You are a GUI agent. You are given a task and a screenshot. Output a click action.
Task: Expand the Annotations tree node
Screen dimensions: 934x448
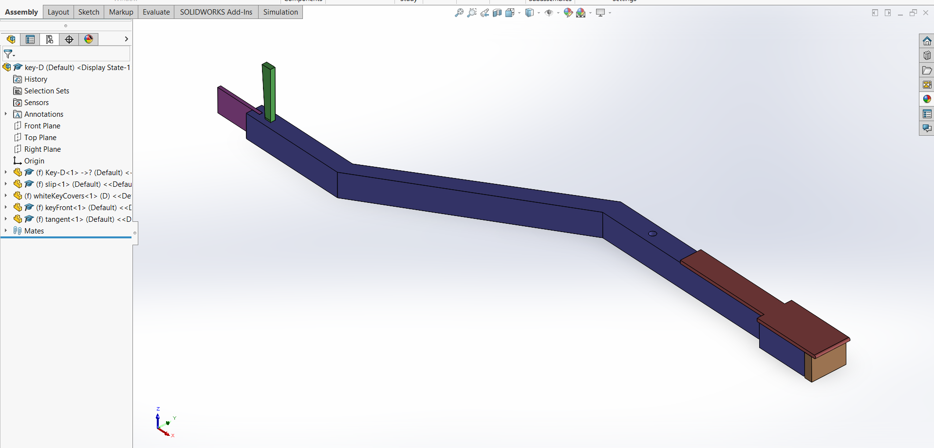(6, 114)
